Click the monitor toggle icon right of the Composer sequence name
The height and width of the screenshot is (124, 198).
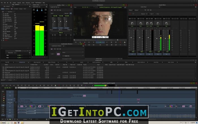coord(125,7)
